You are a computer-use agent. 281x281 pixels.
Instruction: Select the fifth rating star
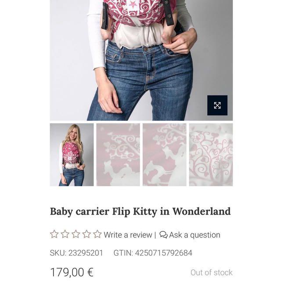[x=97, y=234]
